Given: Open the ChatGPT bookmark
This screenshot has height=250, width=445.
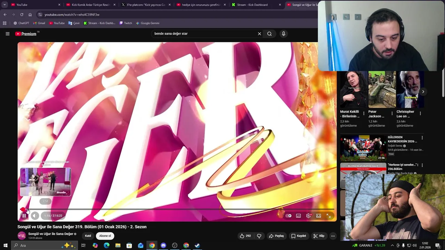Looking at the screenshot, I should pyautogui.click(x=21, y=23).
